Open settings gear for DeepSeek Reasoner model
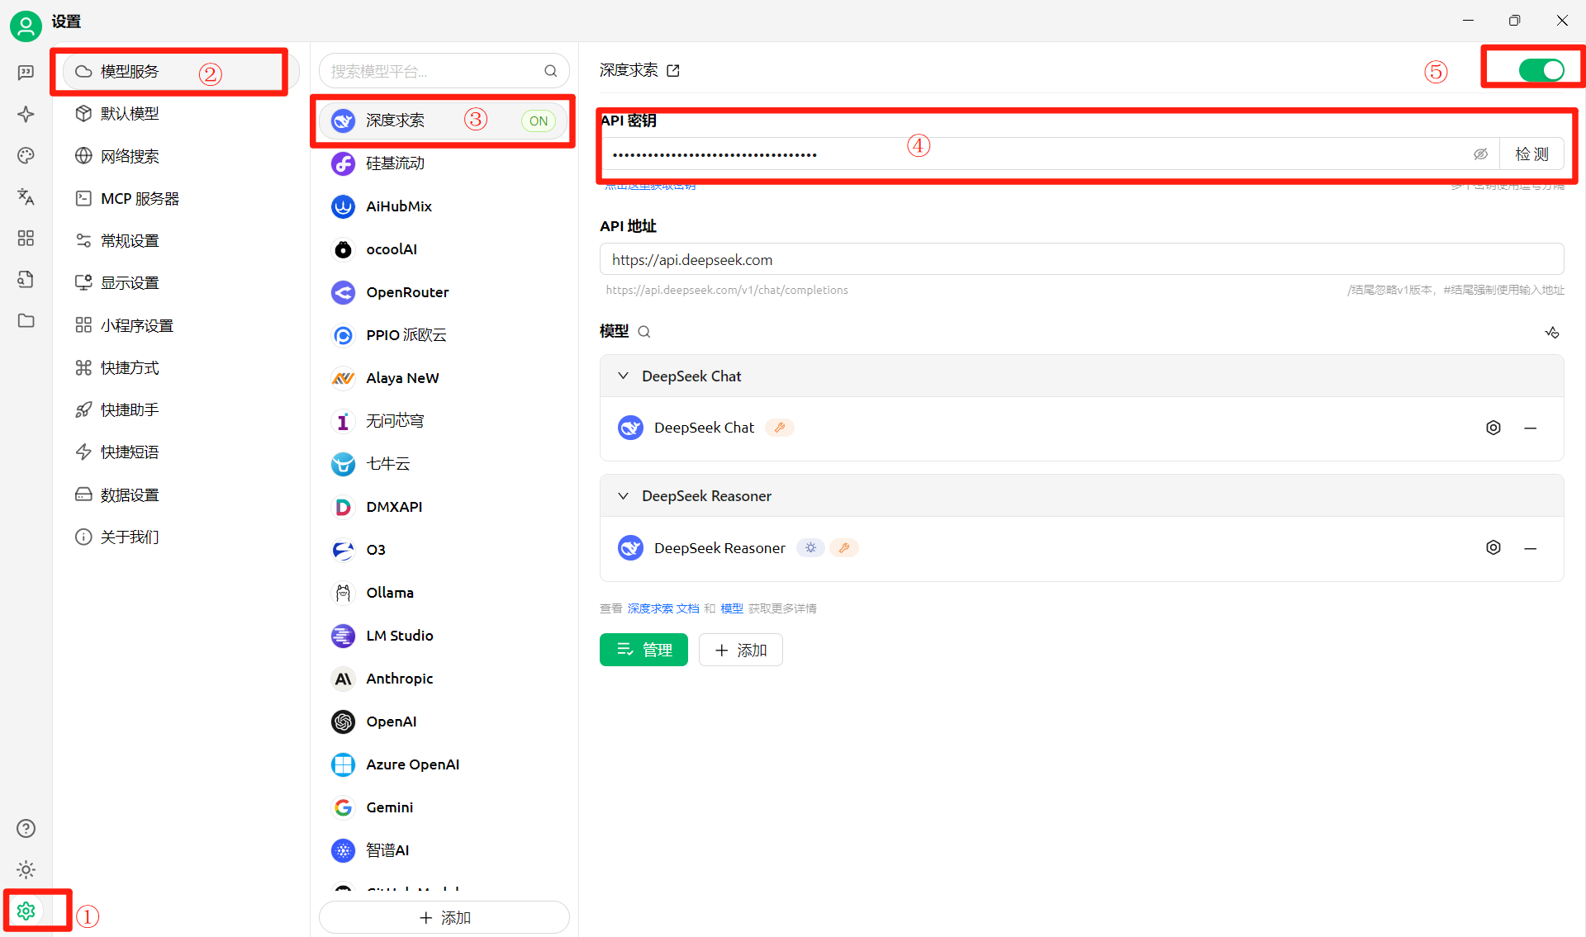Viewport: 1586px width, 937px height. (1493, 548)
